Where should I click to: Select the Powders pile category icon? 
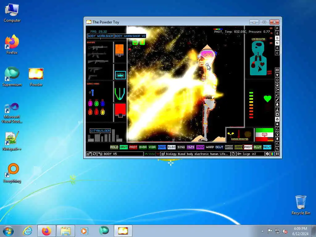click(277, 110)
